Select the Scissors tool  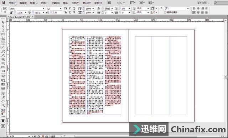pos(3,76)
